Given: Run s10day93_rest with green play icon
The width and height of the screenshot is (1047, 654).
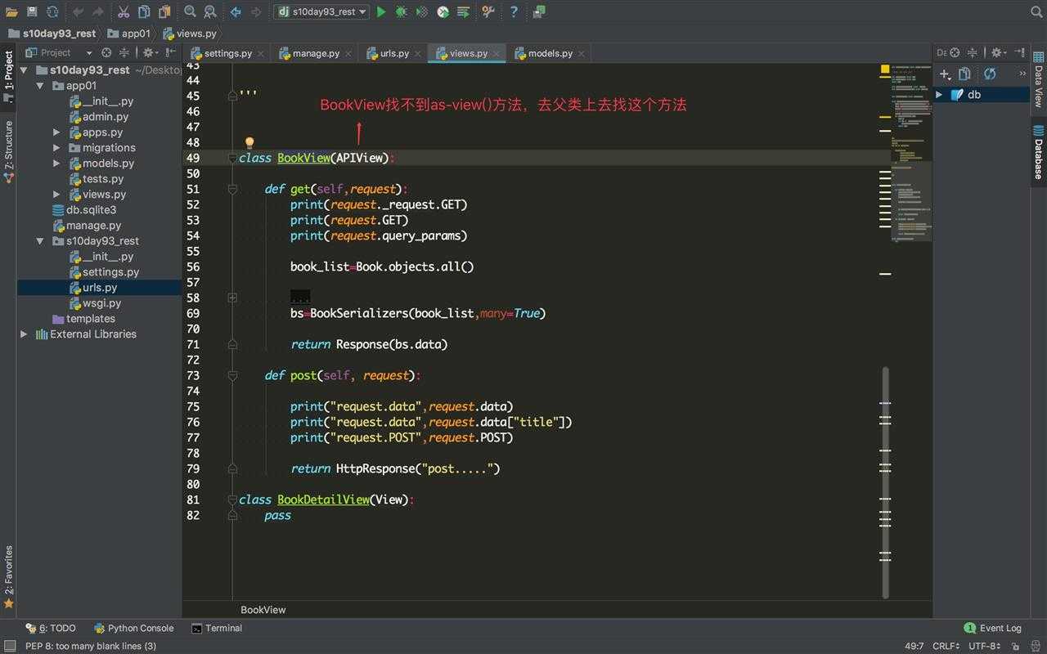Looking at the screenshot, I should pos(381,11).
